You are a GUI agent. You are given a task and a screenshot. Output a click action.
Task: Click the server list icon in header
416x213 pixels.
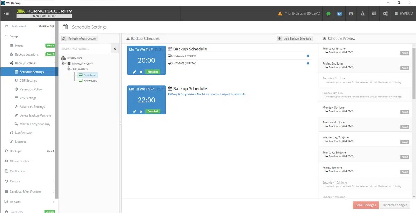(x=374, y=14)
